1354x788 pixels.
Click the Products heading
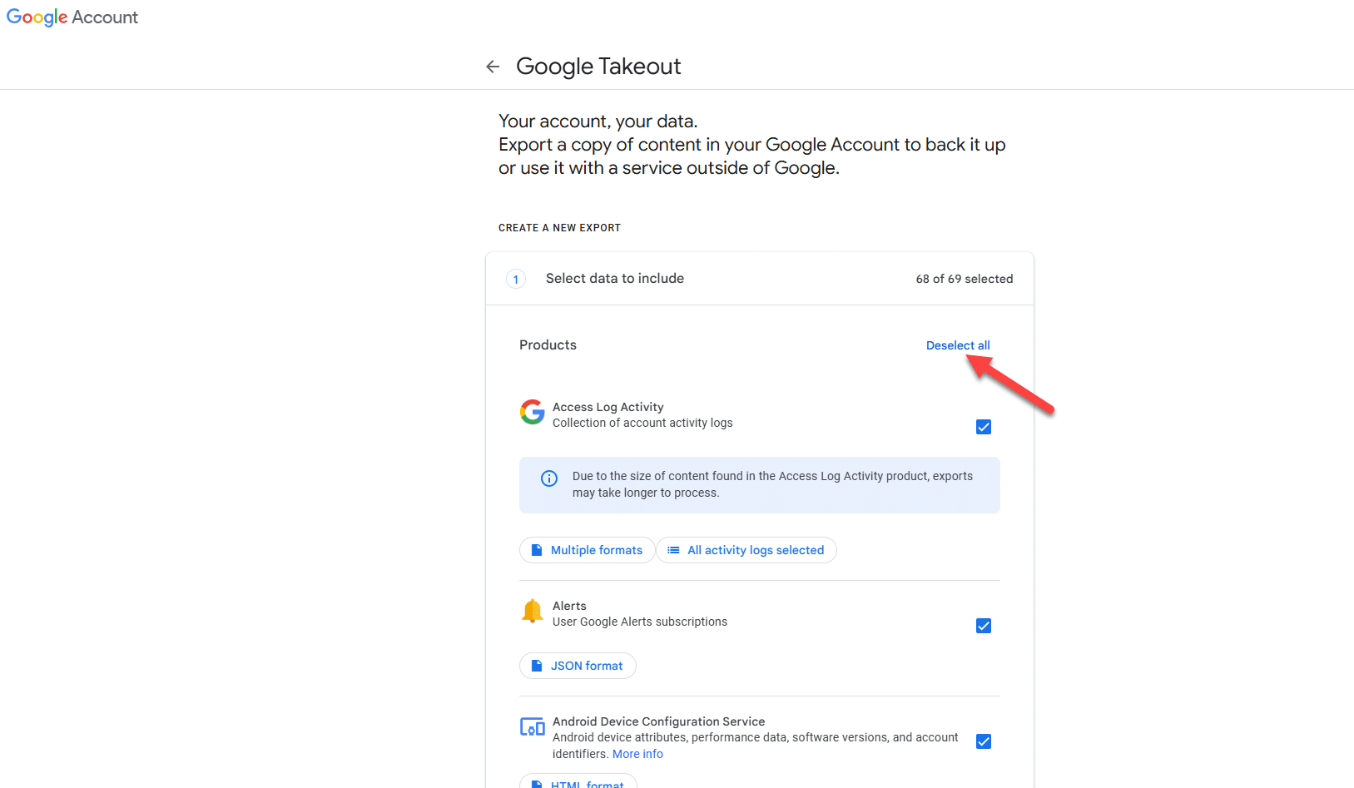[548, 345]
